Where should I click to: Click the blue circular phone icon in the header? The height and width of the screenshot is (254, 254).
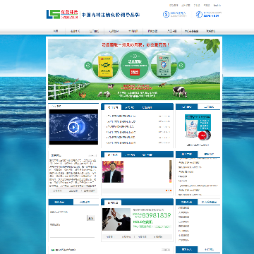pos(199,15)
